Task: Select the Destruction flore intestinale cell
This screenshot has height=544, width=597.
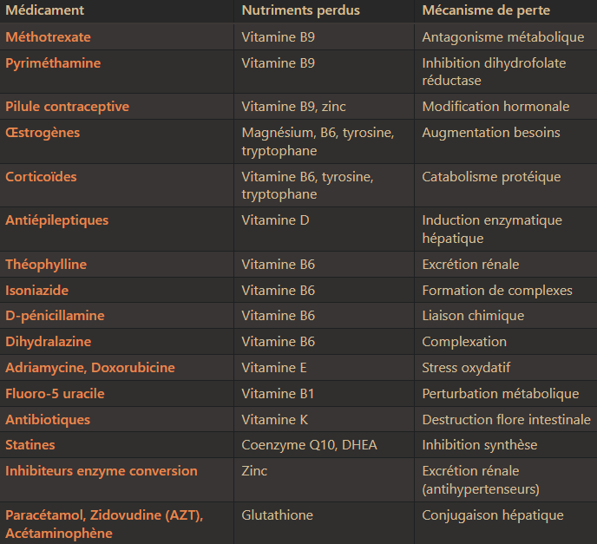Action: click(x=506, y=420)
